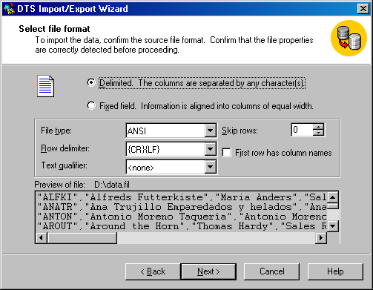Click preview vertical scrollbar up arrow
The image size is (373, 290).
333,197
